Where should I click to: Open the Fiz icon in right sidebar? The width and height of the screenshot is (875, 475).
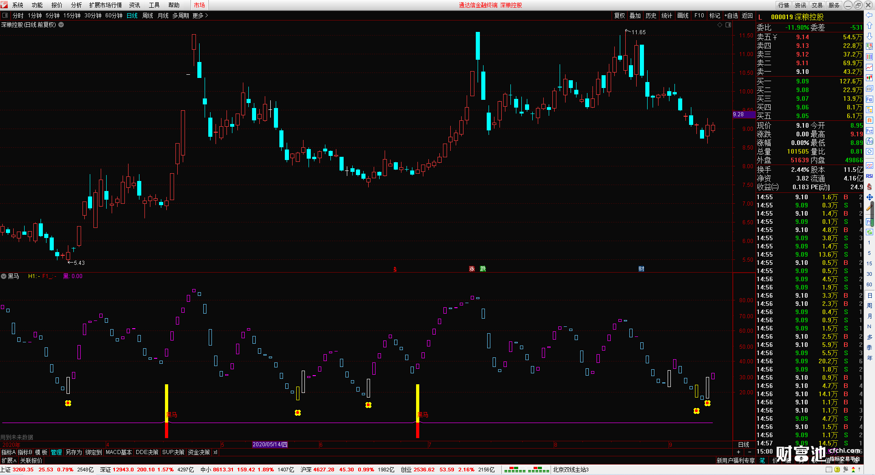[x=870, y=131]
